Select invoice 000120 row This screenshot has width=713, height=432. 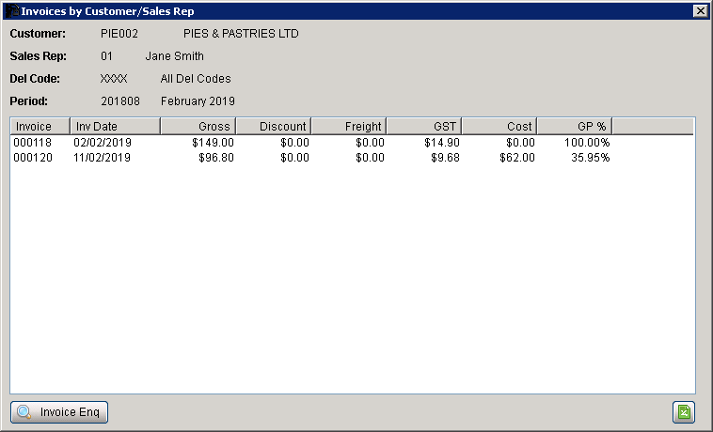click(x=353, y=158)
